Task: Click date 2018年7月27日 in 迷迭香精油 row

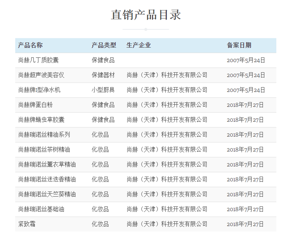Action: tap(245, 180)
